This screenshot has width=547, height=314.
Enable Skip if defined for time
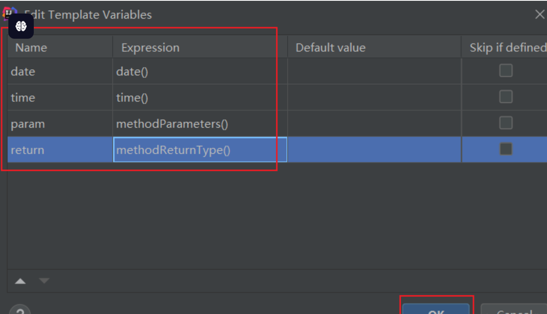coord(506,97)
